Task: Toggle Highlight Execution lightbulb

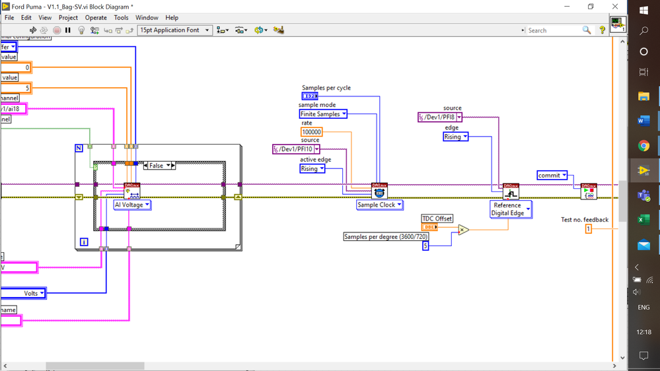Action: coord(81,30)
